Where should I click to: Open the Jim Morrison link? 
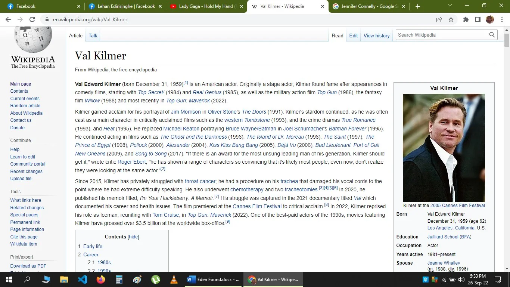pos(186,112)
